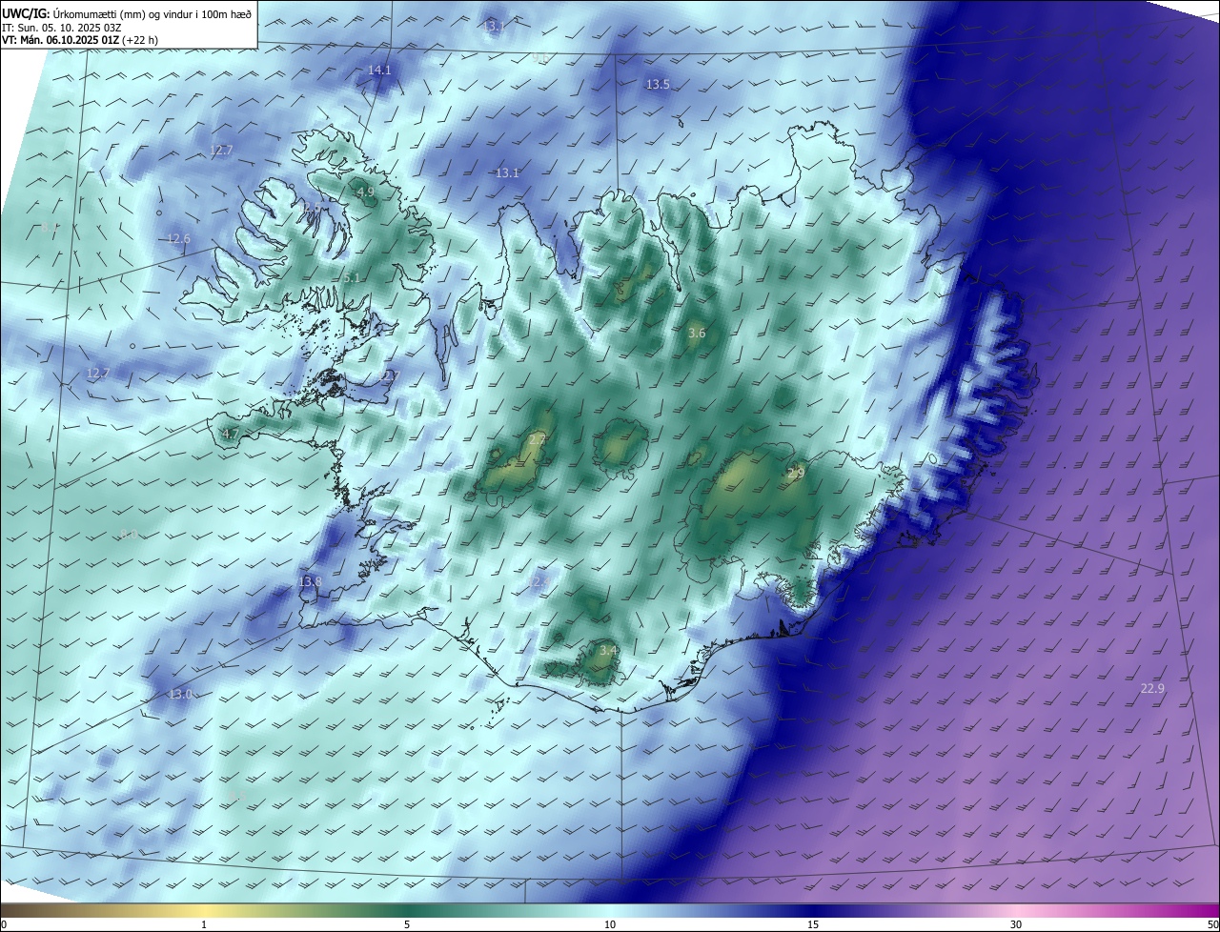Click the 13.5 value label north of Iceland
The width and height of the screenshot is (1220, 932).
(658, 85)
